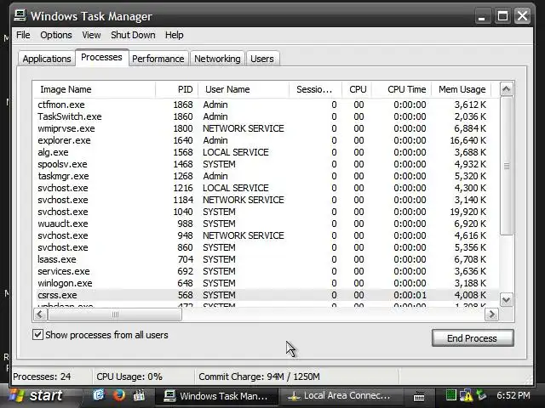Viewport: 545px width, 408px height.
Task: Minimize the Task Manager window
Action: (x=482, y=16)
